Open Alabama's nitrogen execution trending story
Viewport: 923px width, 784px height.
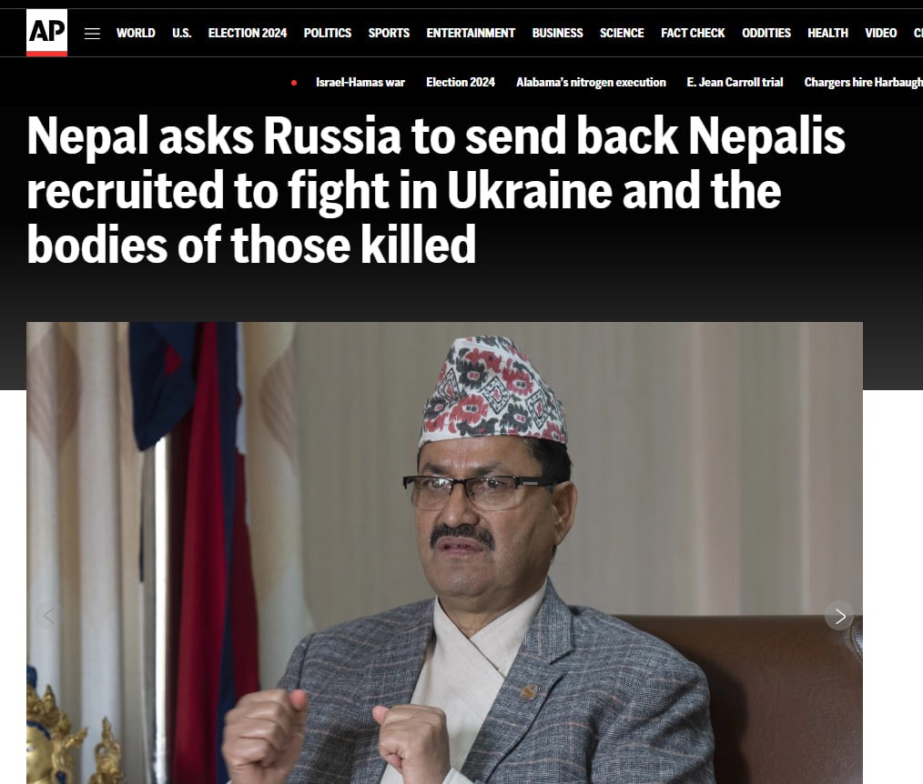point(591,83)
